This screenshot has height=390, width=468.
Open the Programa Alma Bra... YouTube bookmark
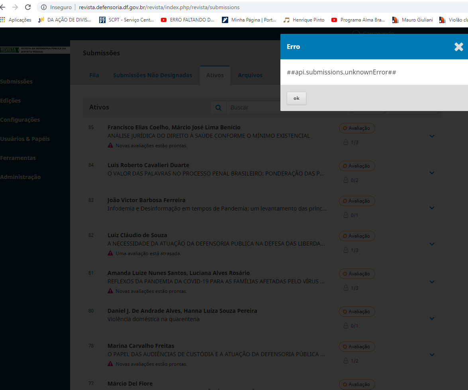click(x=358, y=19)
